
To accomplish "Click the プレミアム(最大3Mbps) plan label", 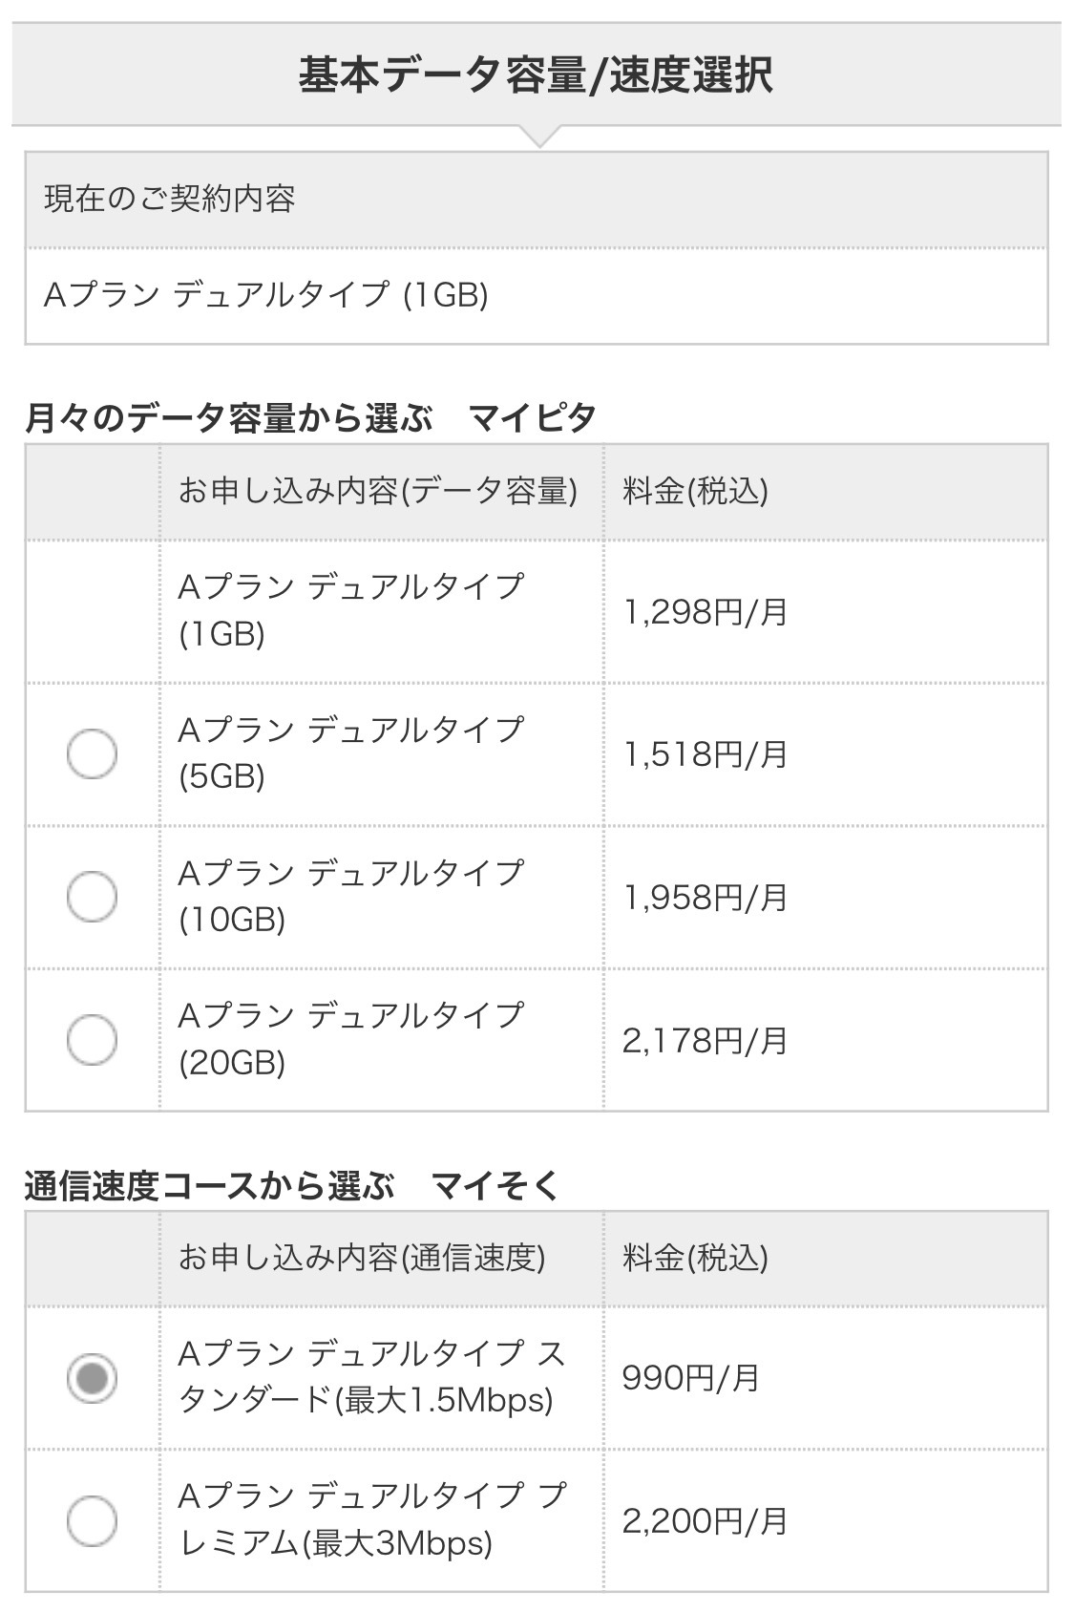I will point(372,1519).
